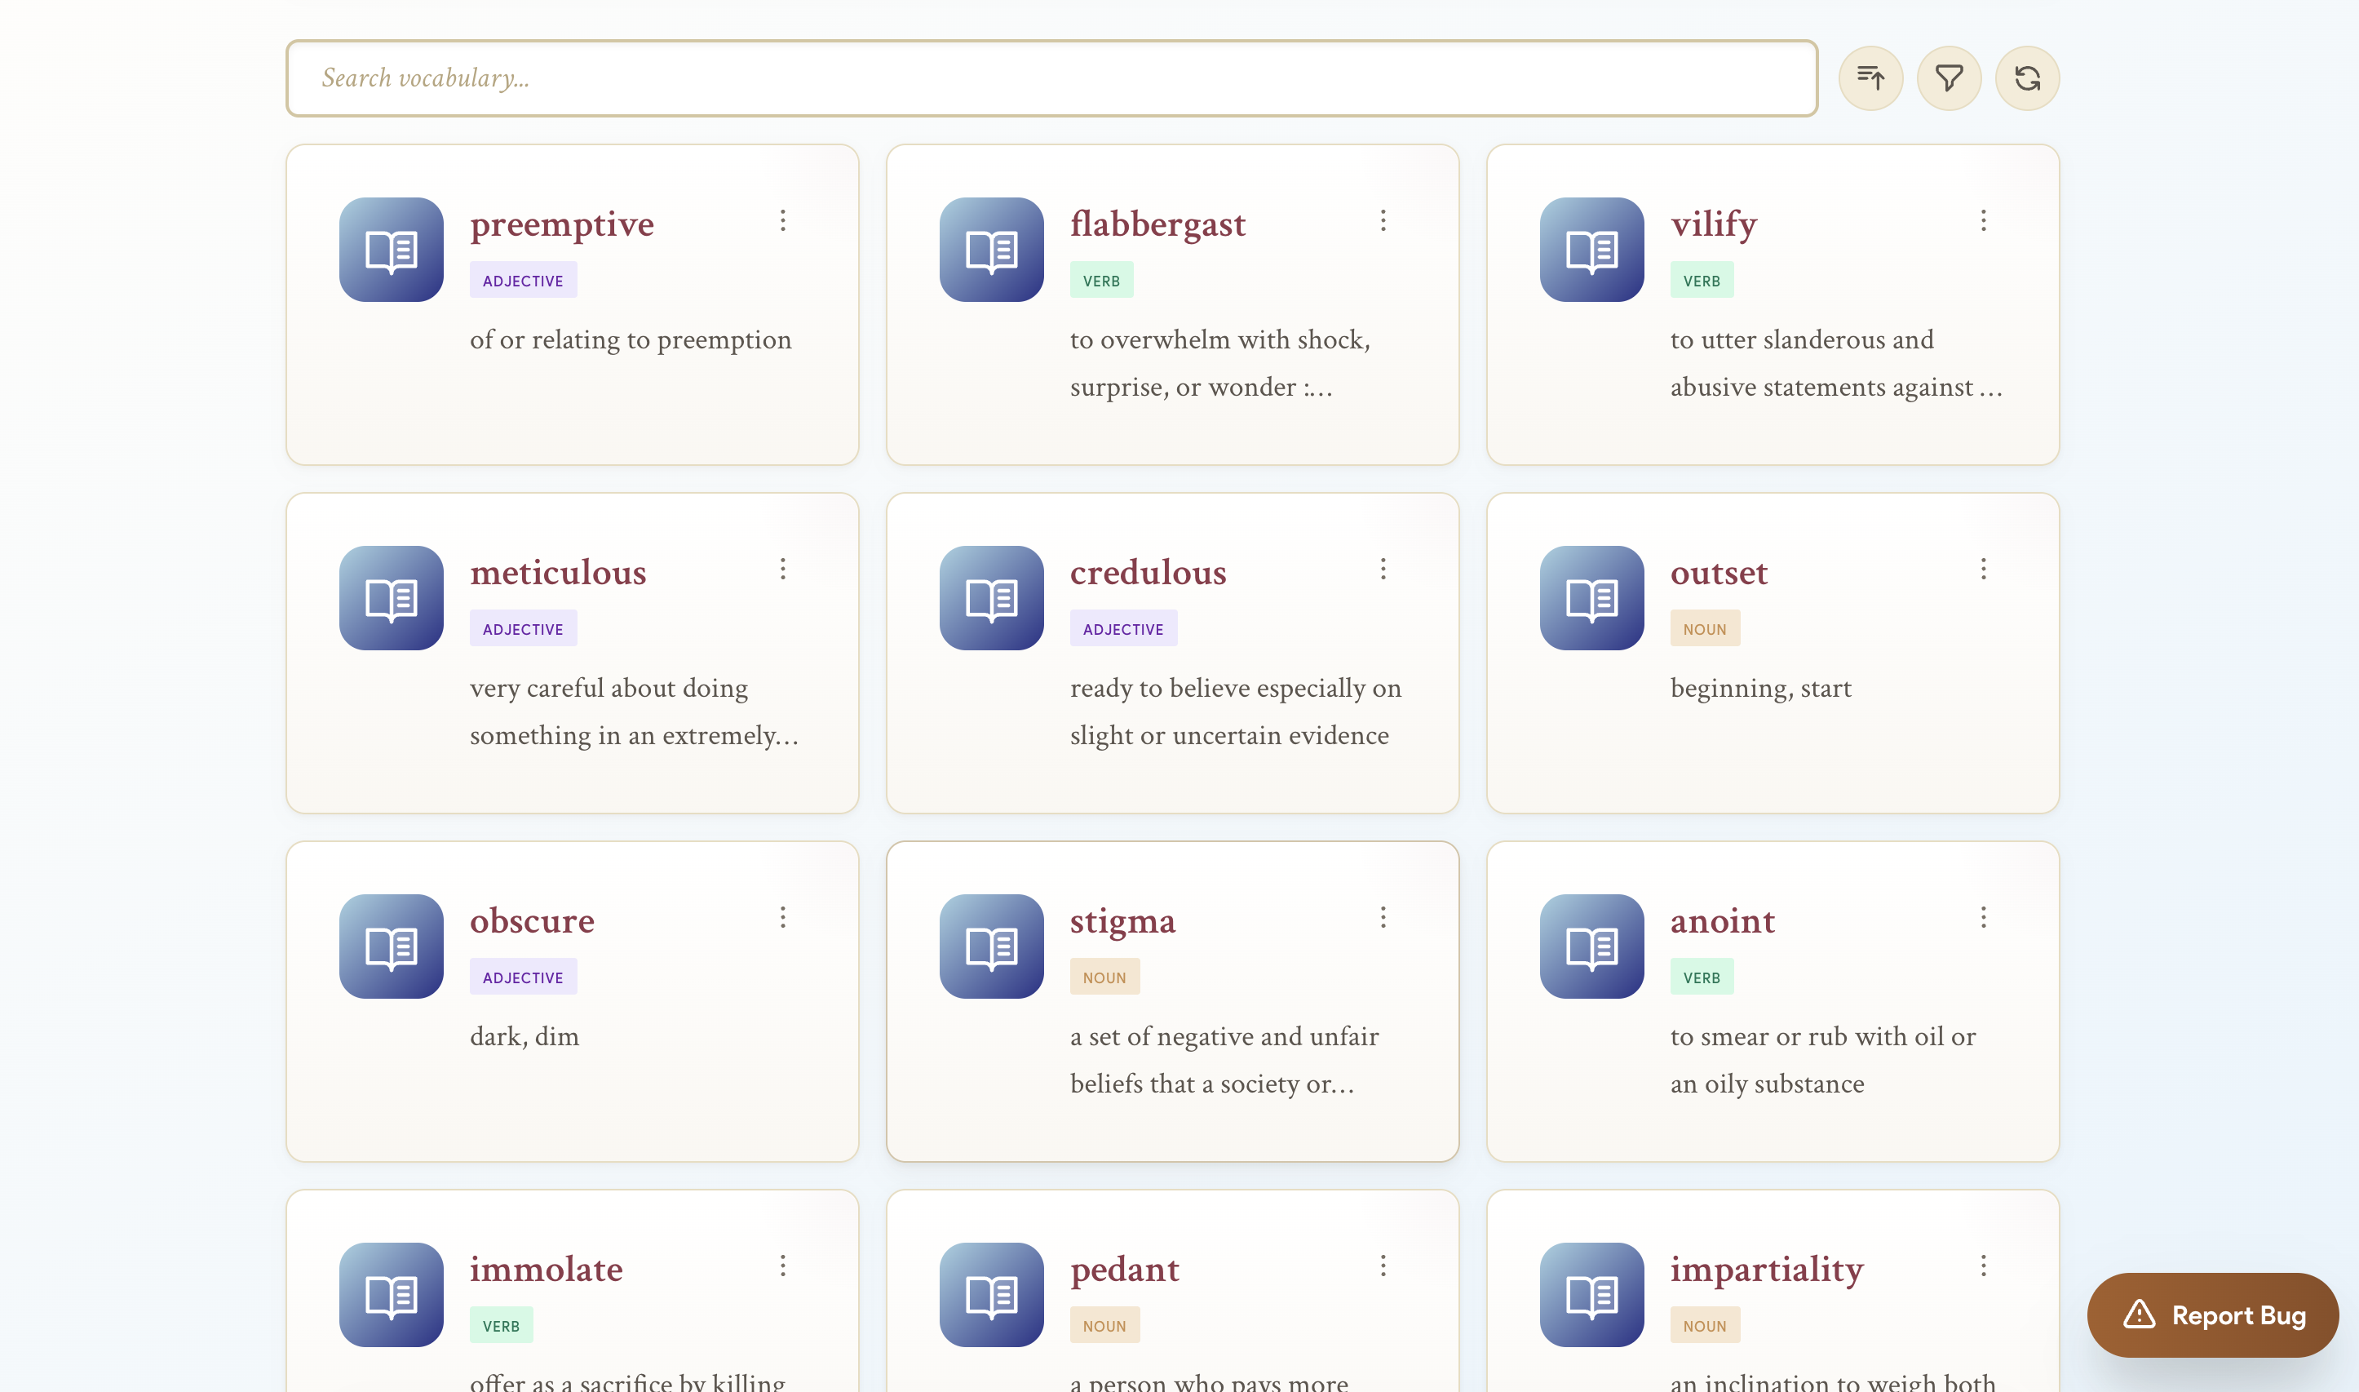Screen dimensions: 2359x1392
Task: Click the search vocabulary input field
Action: coord(1050,78)
